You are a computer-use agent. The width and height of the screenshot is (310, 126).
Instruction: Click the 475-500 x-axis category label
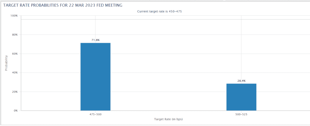pyautogui.click(x=95, y=115)
